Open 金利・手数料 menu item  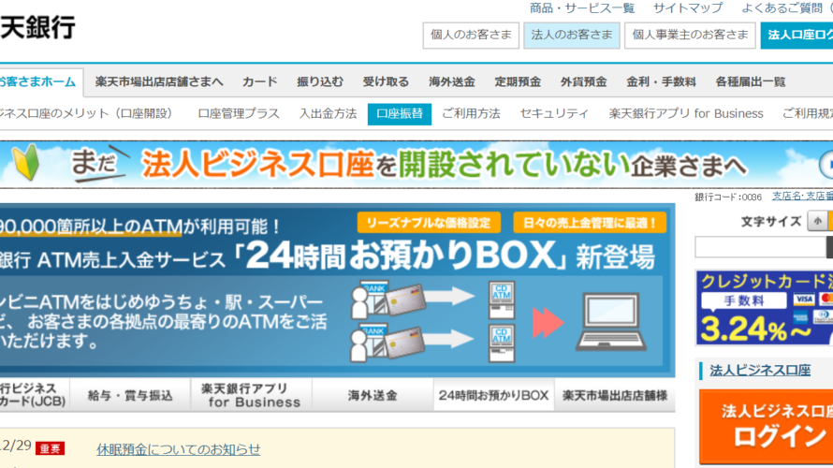(x=661, y=81)
